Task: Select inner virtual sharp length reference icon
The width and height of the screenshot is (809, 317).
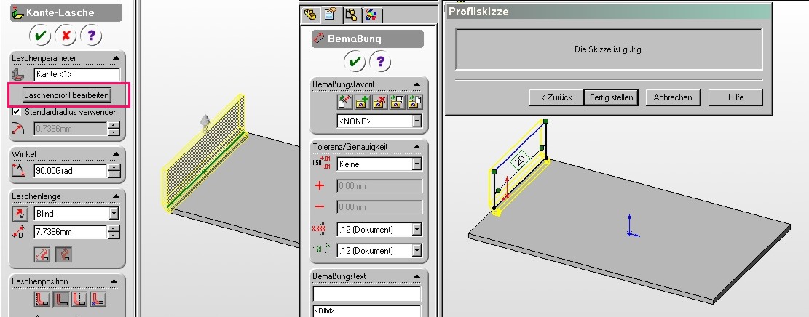Action: click(x=63, y=254)
